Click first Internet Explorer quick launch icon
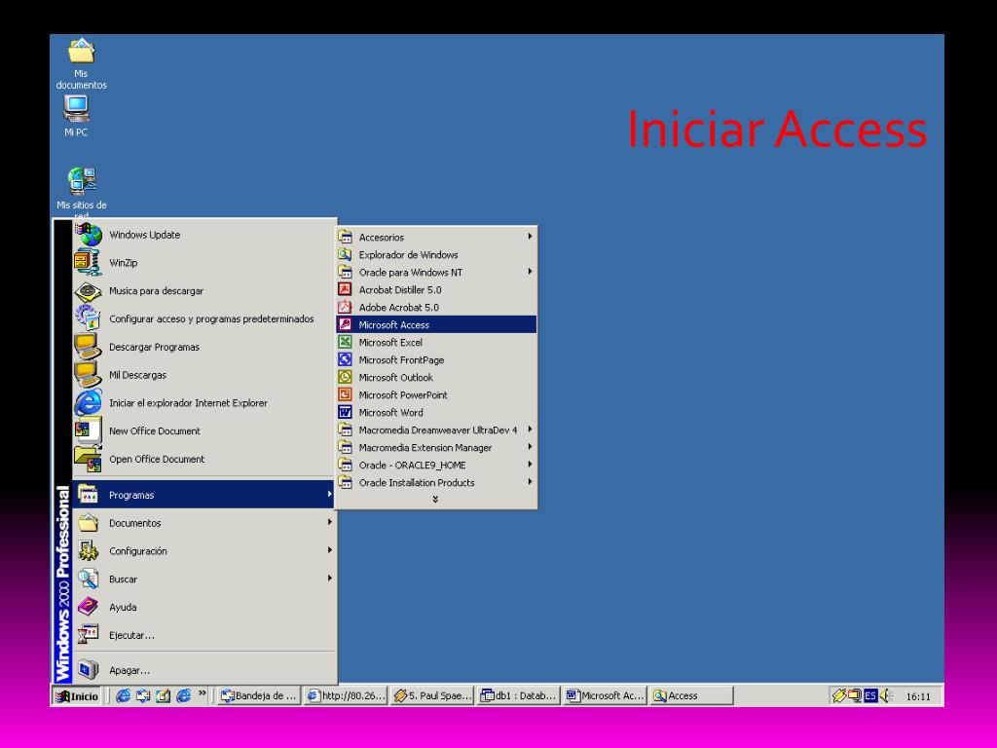 [x=124, y=695]
